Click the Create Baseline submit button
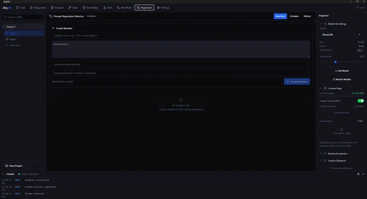 [x=297, y=81]
